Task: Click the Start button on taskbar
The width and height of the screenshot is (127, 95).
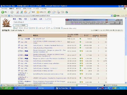Action: pos(7,88)
